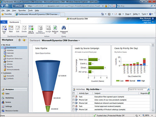
Task: Open the Service navigation area
Action: click(x=8, y=102)
